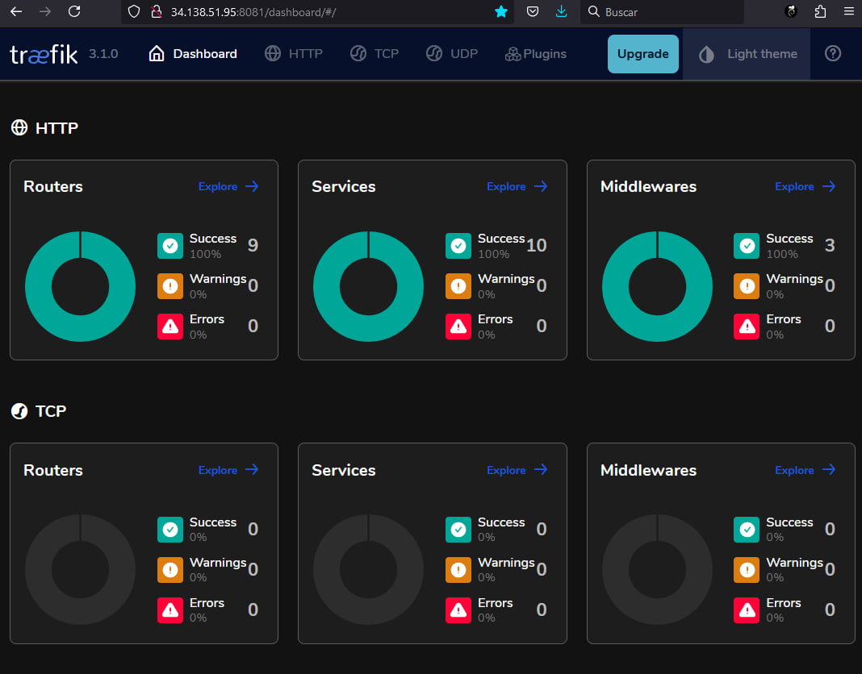Click the browser address bar URL
Viewport: 862px width, 674px height.
point(253,12)
